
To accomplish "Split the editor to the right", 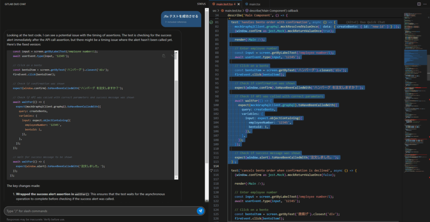I will coord(419,4).
